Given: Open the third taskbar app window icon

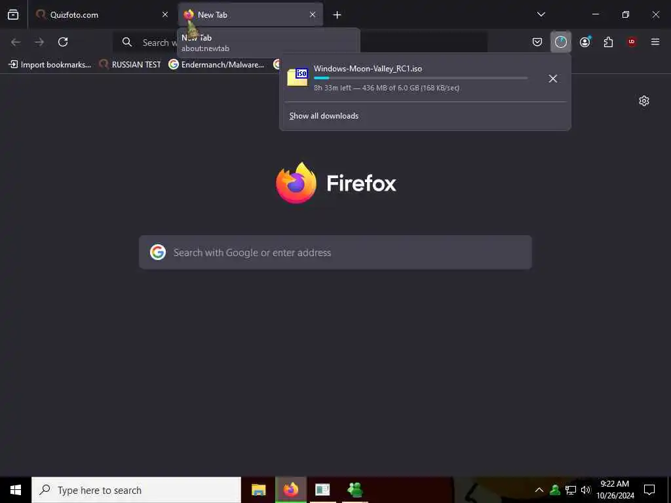Looking at the screenshot, I should click(322, 490).
